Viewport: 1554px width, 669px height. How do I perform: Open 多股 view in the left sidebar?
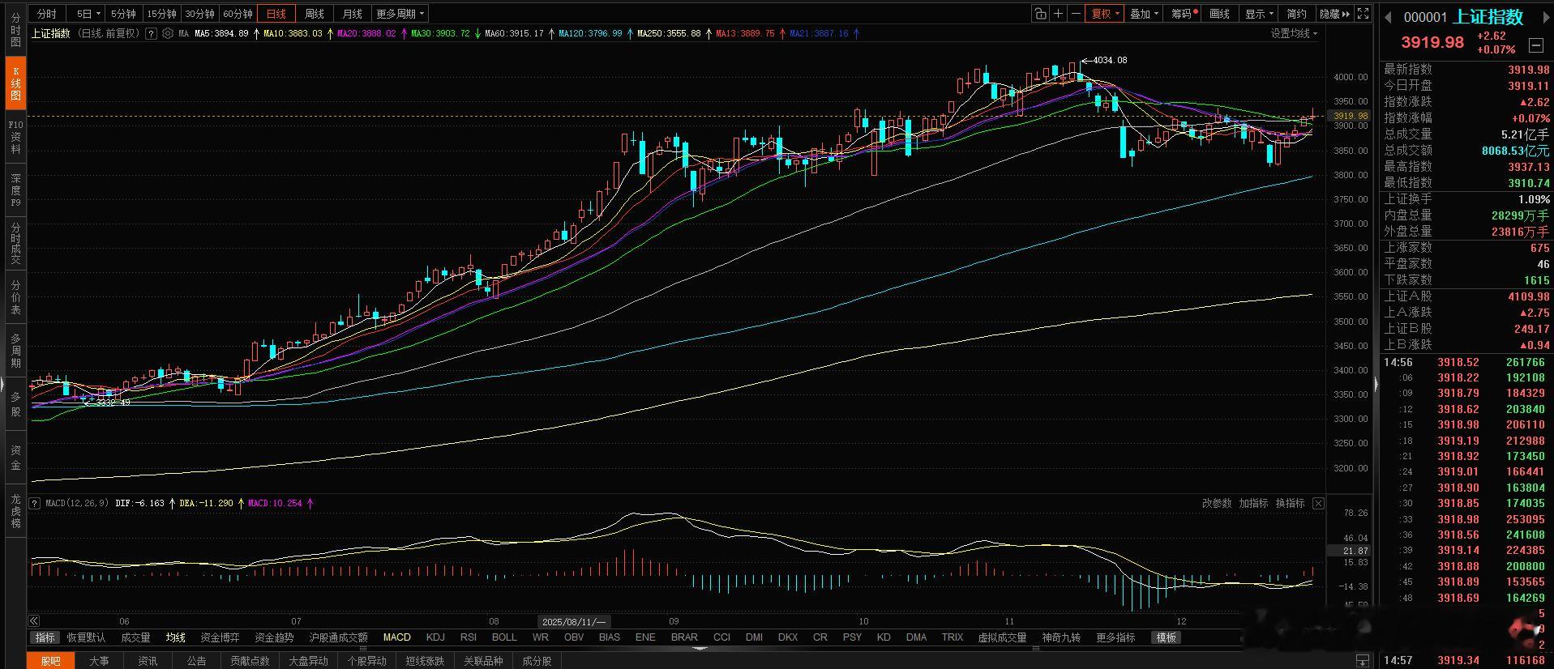15,404
